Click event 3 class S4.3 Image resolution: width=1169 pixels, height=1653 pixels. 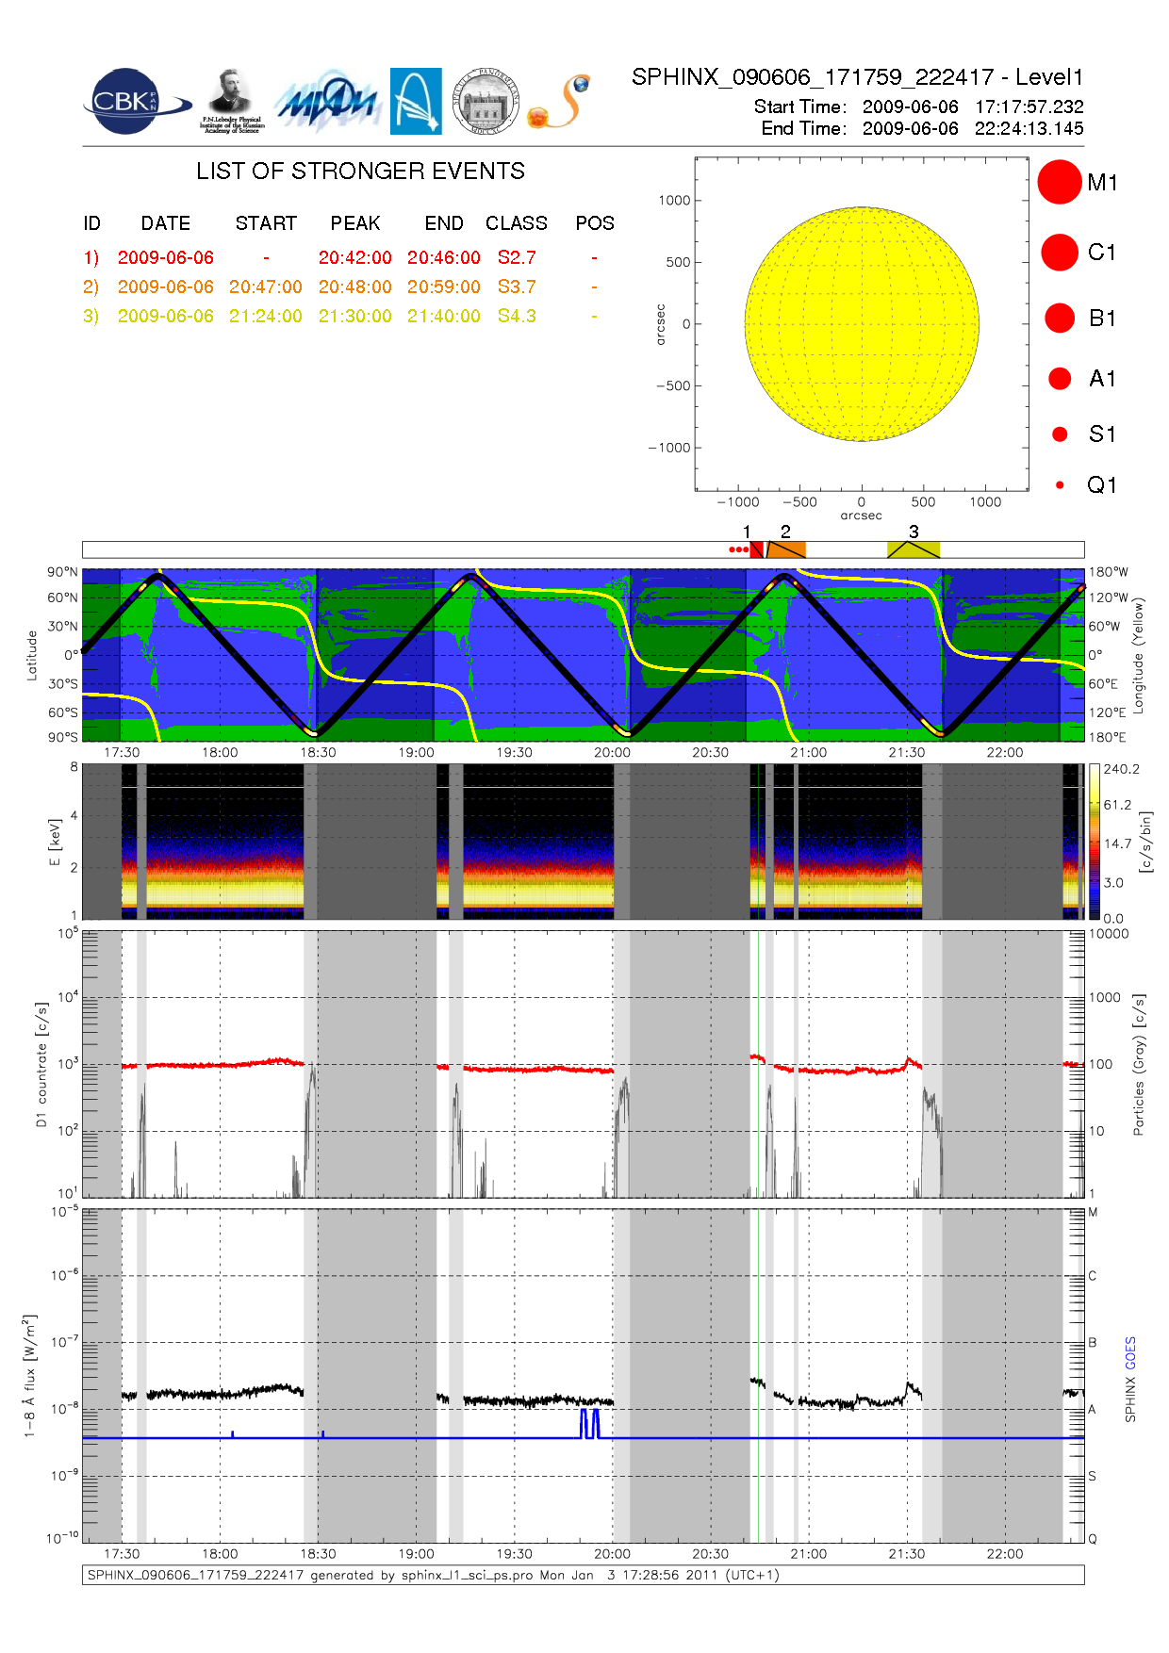517,316
